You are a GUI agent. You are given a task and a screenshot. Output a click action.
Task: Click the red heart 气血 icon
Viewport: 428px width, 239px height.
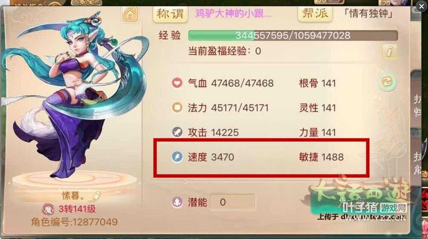click(x=177, y=83)
